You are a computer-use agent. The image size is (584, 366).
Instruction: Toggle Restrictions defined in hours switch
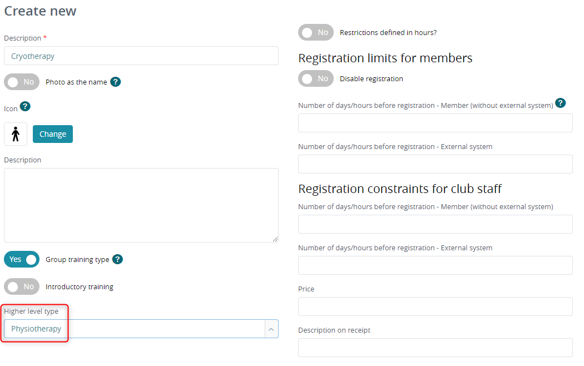coord(316,32)
